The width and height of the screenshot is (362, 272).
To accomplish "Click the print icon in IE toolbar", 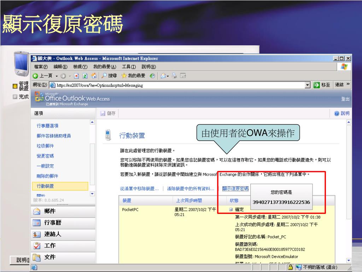I will (174, 76).
